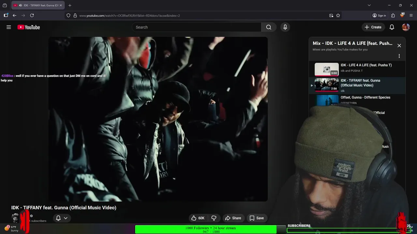Click the SUBSCRIBERS goal bar
Viewport: 417px width, 234px height.
349,230
